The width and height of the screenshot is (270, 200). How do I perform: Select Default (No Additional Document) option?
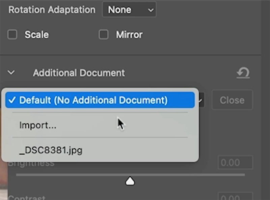coord(100,100)
